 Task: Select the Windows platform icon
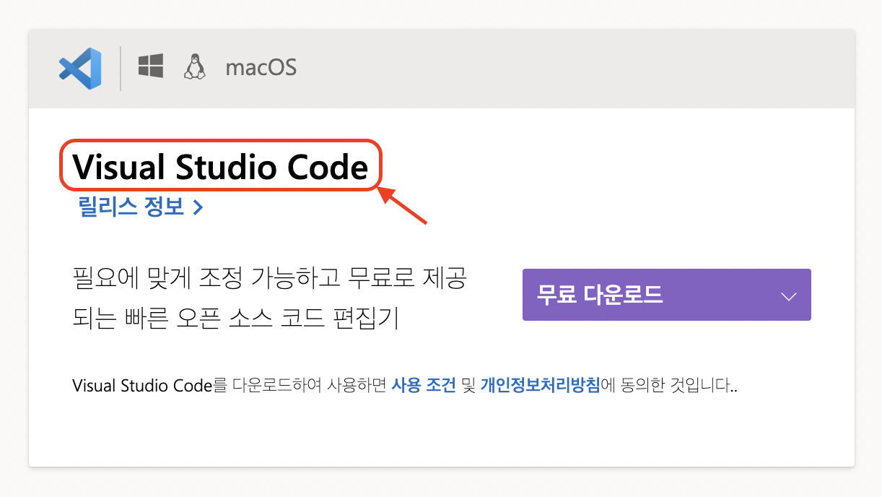(x=151, y=67)
